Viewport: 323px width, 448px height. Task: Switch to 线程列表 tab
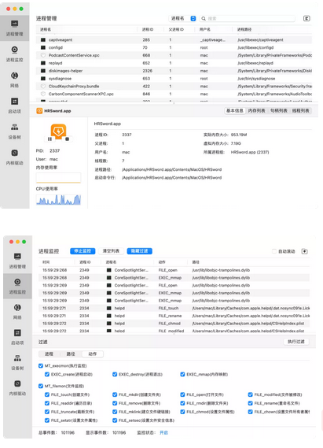(x=300, y=110)
